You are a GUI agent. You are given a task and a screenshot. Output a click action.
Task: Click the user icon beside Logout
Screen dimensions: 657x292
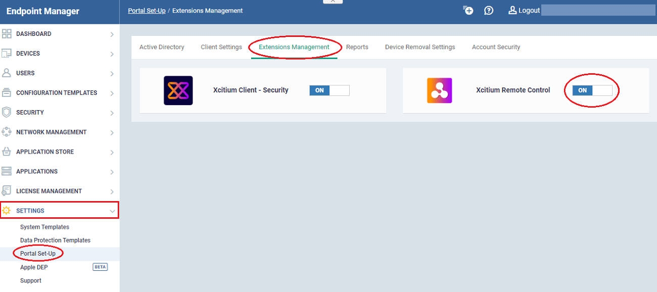(512, 10)
